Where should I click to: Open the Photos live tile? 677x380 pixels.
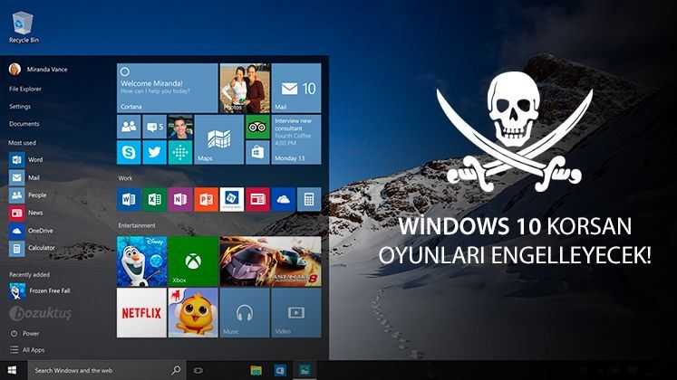click(x=245, y=88)
